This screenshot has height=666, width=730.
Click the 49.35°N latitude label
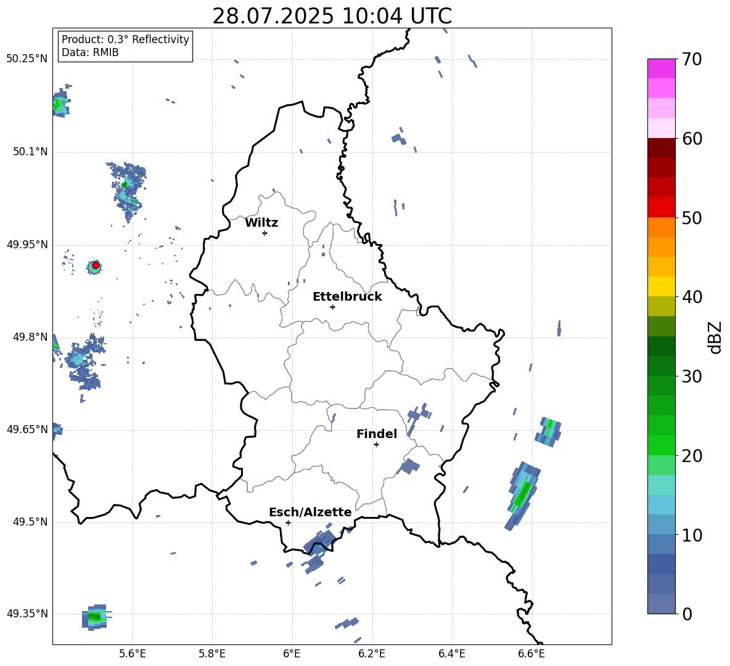pyautogui.click(x=27, y=614)
